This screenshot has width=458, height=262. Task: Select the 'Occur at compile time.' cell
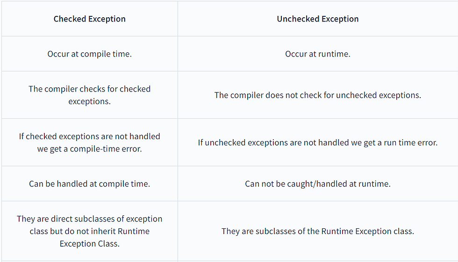point(89,54)
